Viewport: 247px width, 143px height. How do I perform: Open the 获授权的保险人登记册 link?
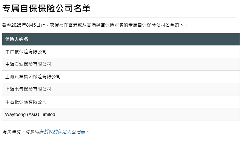(62, 132)
